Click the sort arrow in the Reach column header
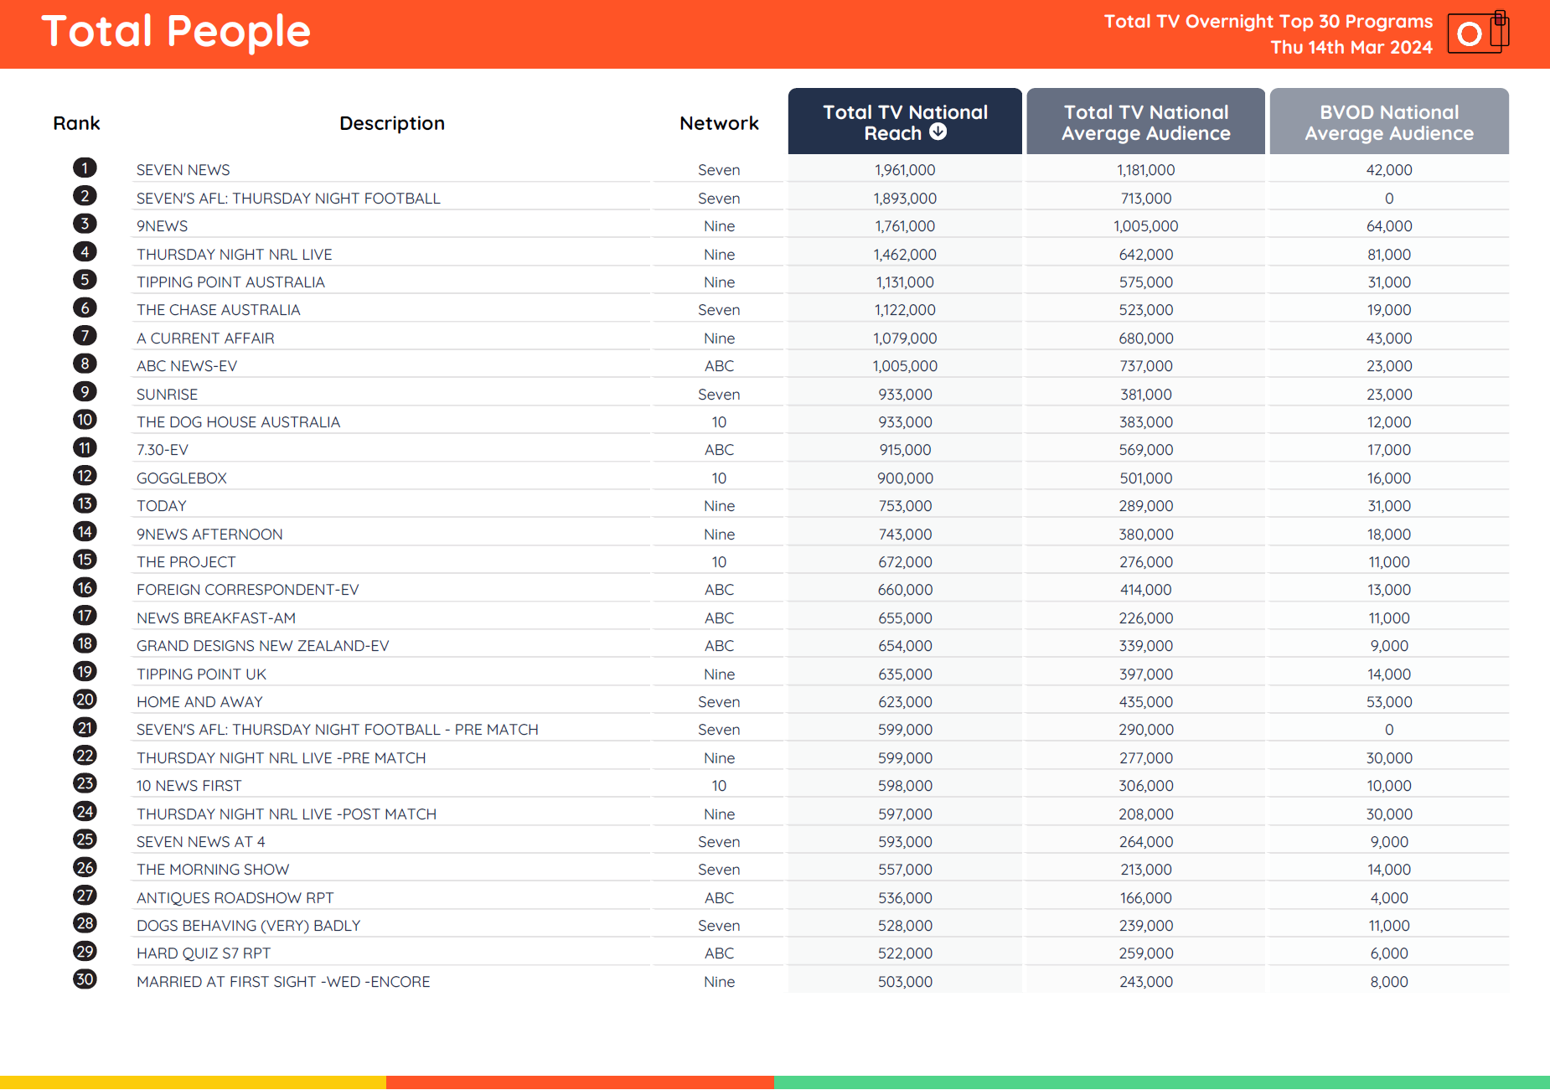 pyautogui.click(x=938, y=132)
